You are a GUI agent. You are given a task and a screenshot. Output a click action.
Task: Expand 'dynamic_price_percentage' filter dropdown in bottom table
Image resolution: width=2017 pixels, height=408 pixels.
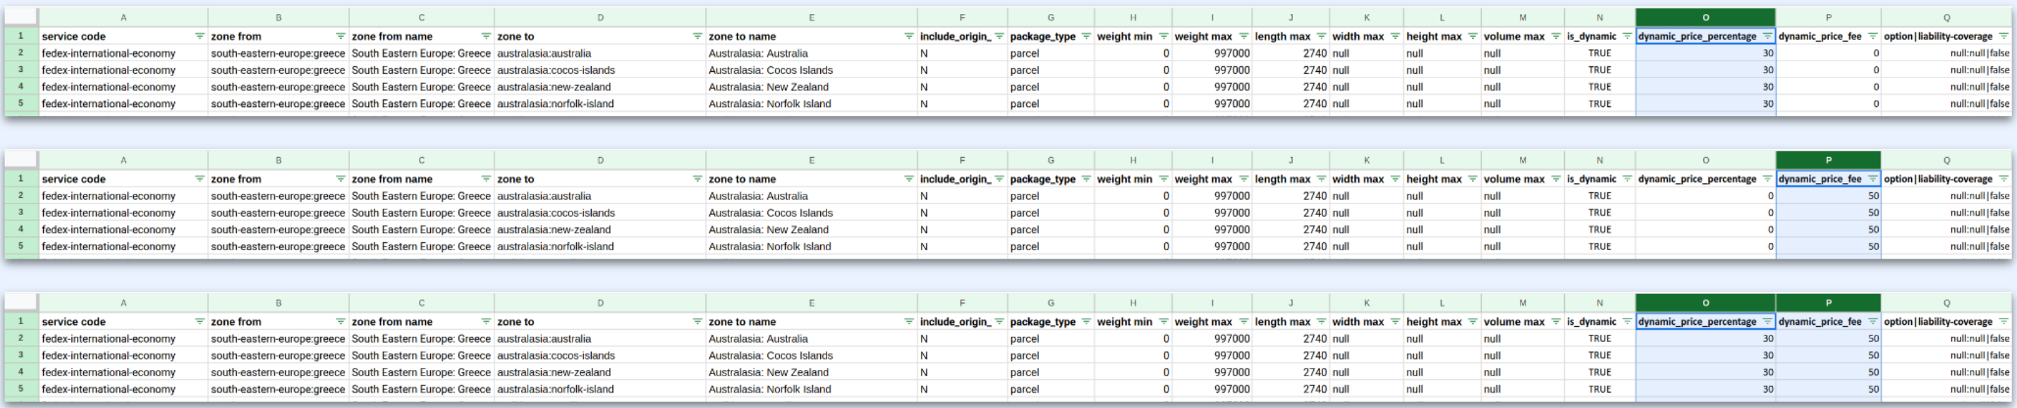click(1767, 321)
